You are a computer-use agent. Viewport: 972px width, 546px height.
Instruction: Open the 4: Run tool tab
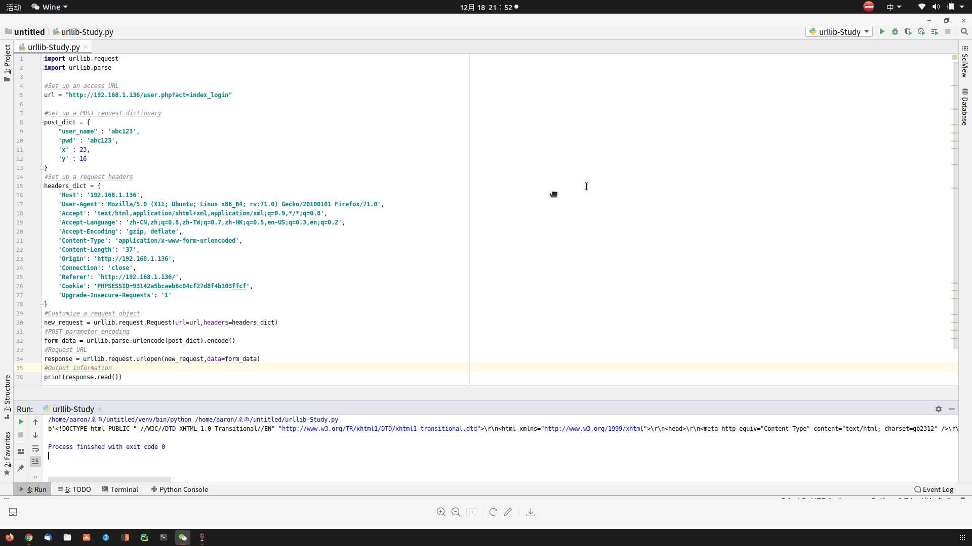point(33,489)
